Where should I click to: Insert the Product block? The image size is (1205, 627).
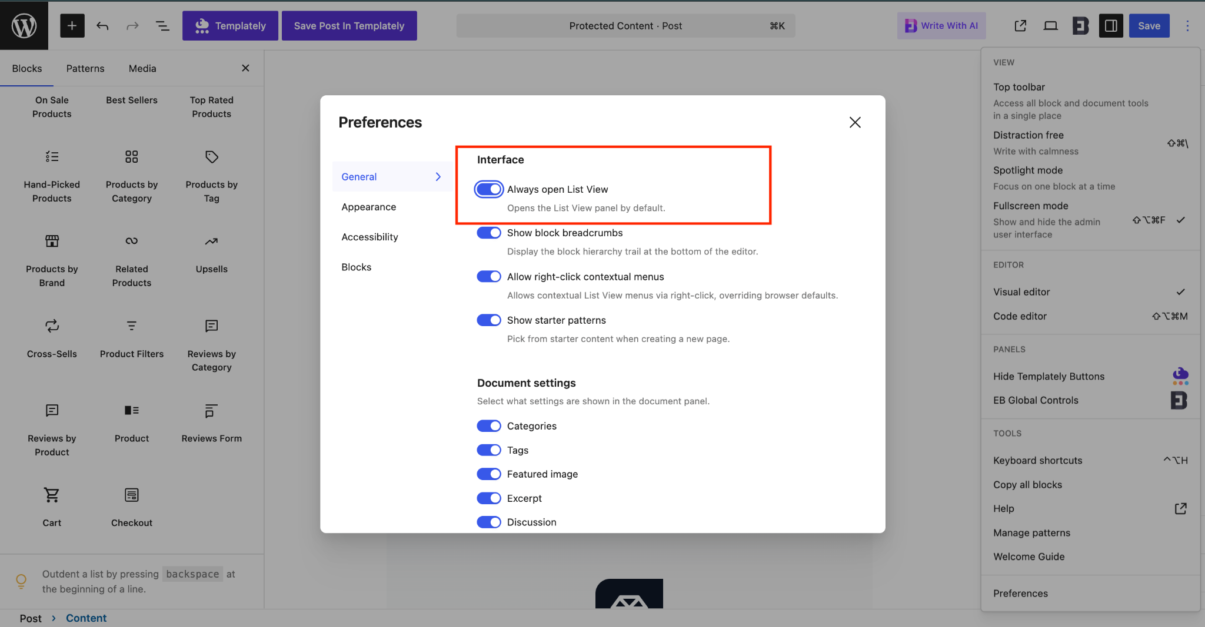click(x=132, y=423)
